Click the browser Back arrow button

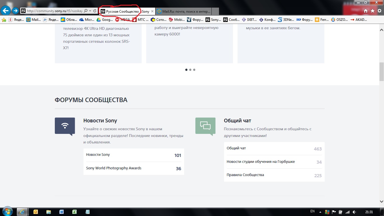(x=6, y=11)
